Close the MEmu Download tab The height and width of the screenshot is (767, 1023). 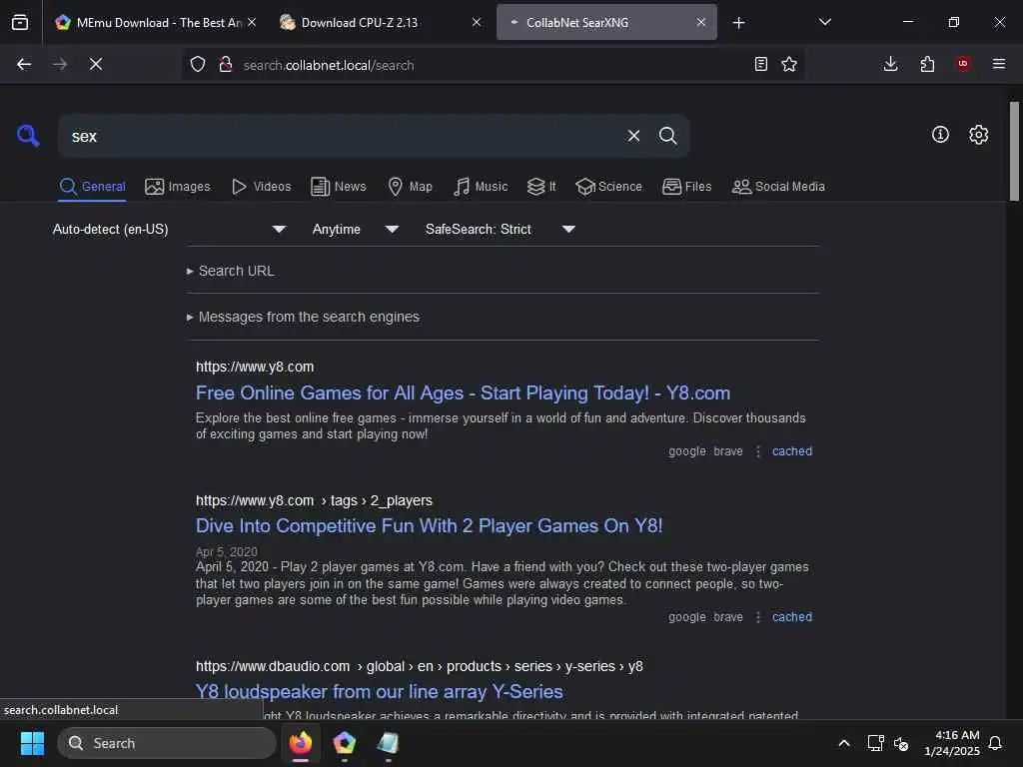(252, 22)
